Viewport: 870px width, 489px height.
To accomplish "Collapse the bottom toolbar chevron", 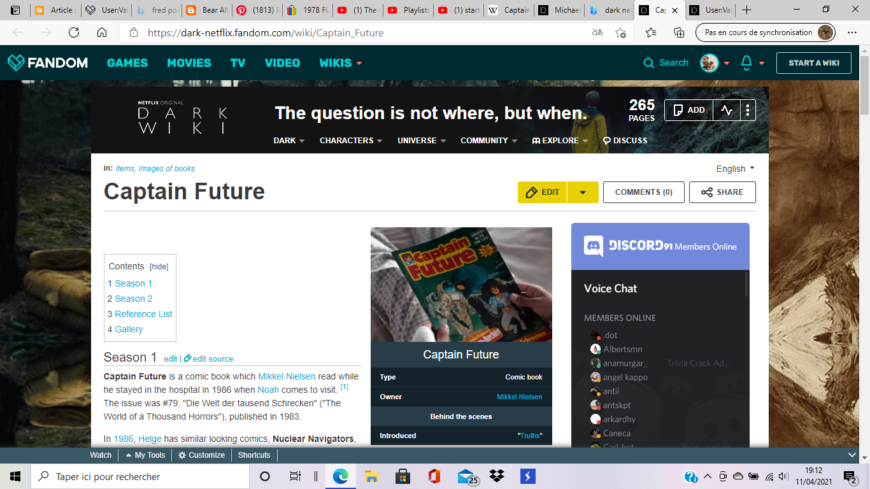I will click(852, 455).
